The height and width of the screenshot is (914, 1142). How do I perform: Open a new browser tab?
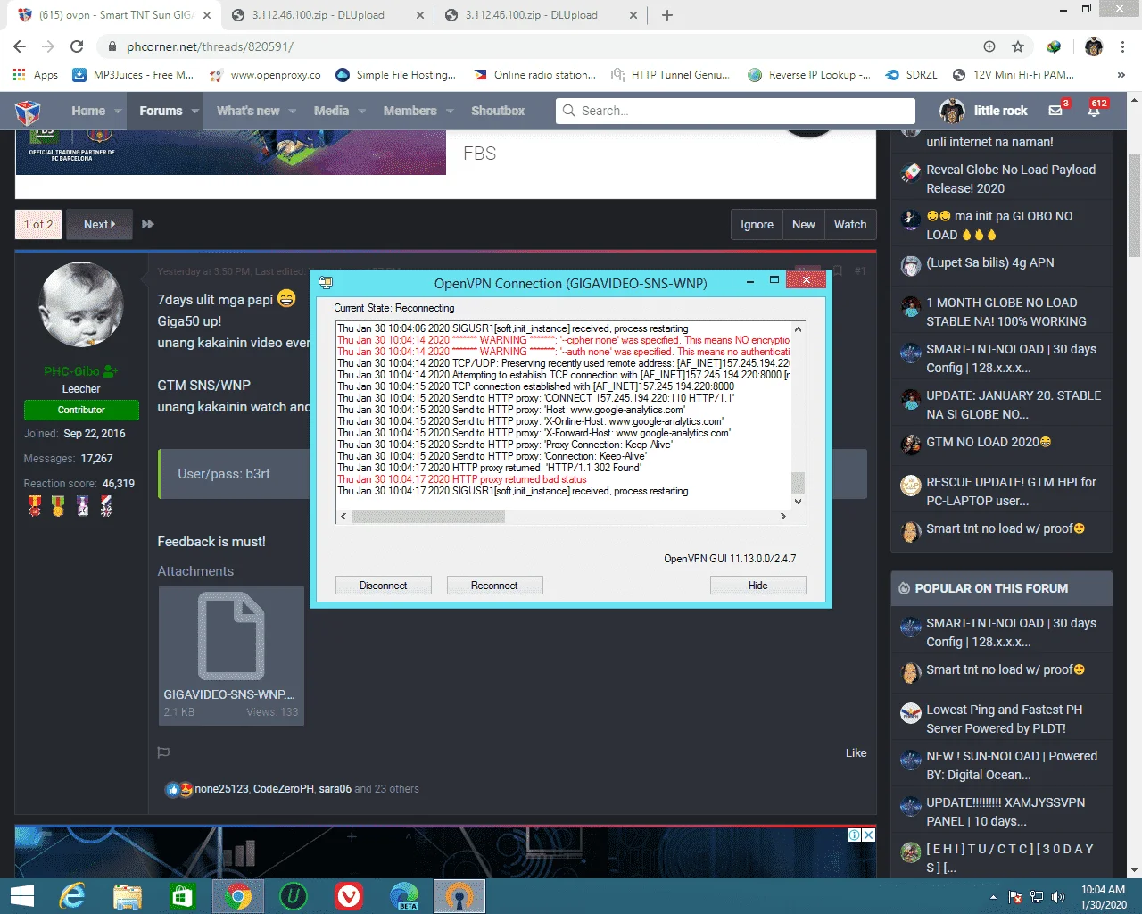(x=667, y=15)
